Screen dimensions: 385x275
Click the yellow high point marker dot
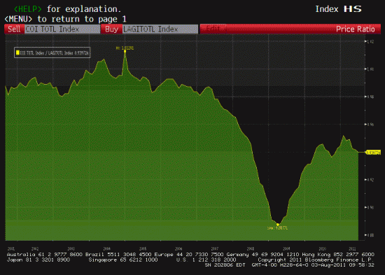pyautogui.click(x=125, y=51)
